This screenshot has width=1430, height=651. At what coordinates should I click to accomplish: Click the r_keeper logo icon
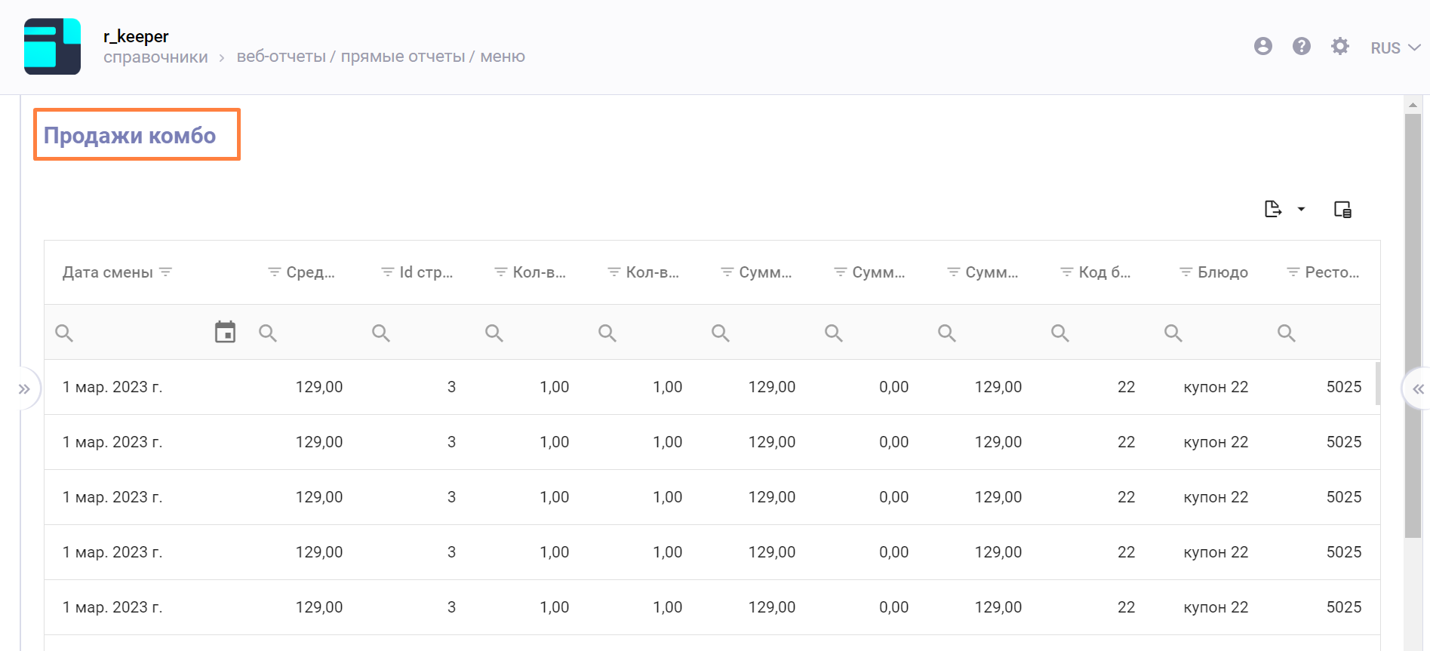coord(52,47)
